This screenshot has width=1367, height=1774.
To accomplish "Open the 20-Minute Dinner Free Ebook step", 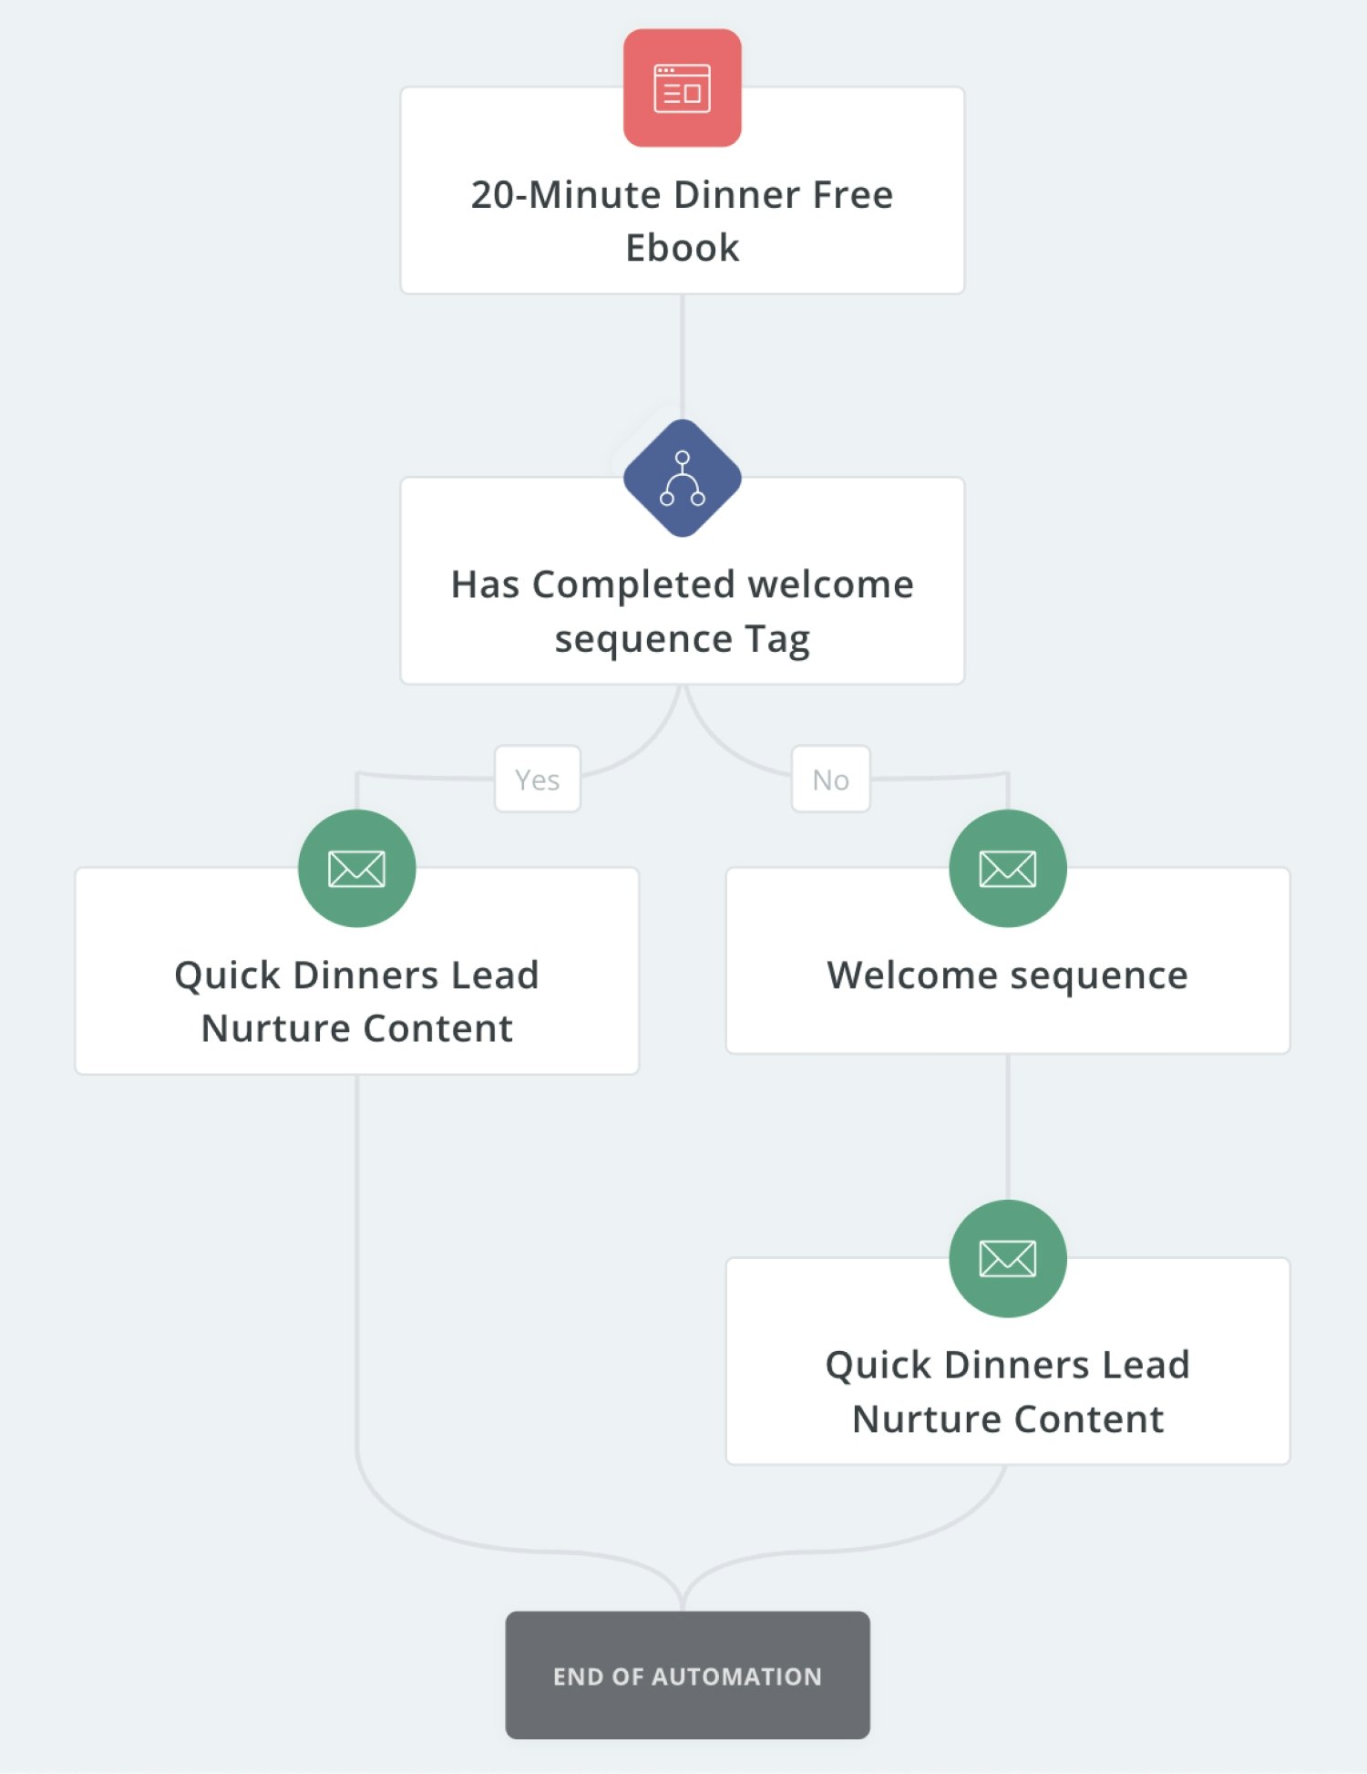I will (682, 191).
